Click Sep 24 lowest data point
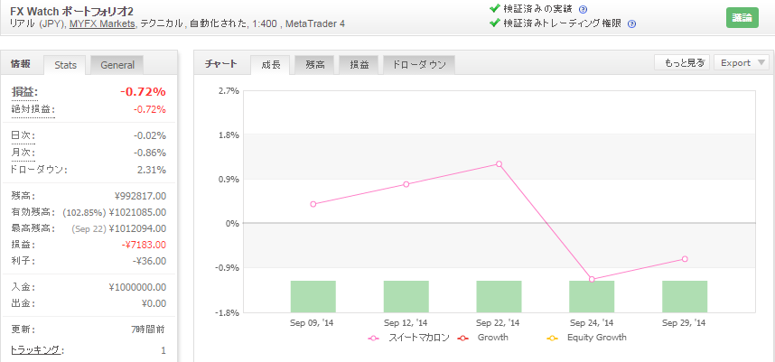Image resolution: width=775 pixels, height=362 pixels. [x=592, y=280]
